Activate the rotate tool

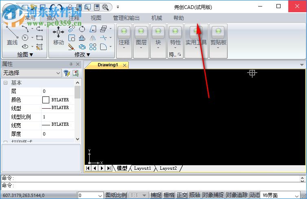click(x=82, y=29)
